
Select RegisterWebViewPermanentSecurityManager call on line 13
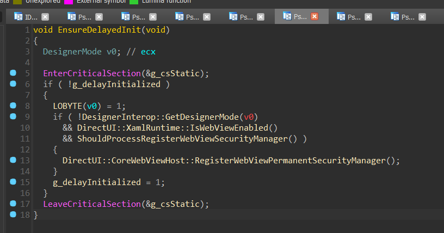[x=290, y=161]
